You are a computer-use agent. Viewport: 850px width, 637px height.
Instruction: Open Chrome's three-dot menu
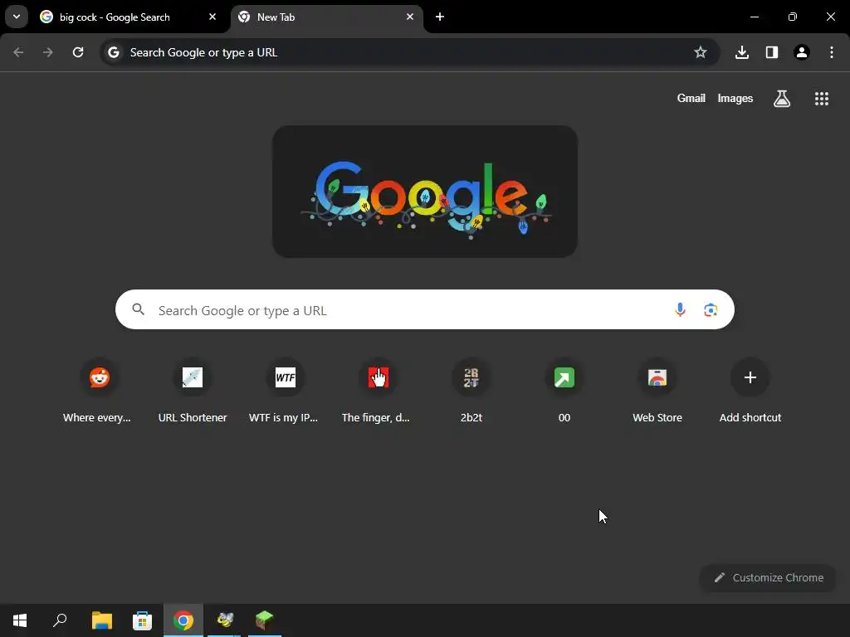tap(832, 52)
